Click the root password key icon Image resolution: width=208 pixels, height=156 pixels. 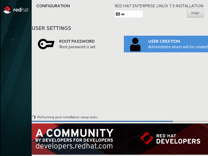[x=46, y=44]
